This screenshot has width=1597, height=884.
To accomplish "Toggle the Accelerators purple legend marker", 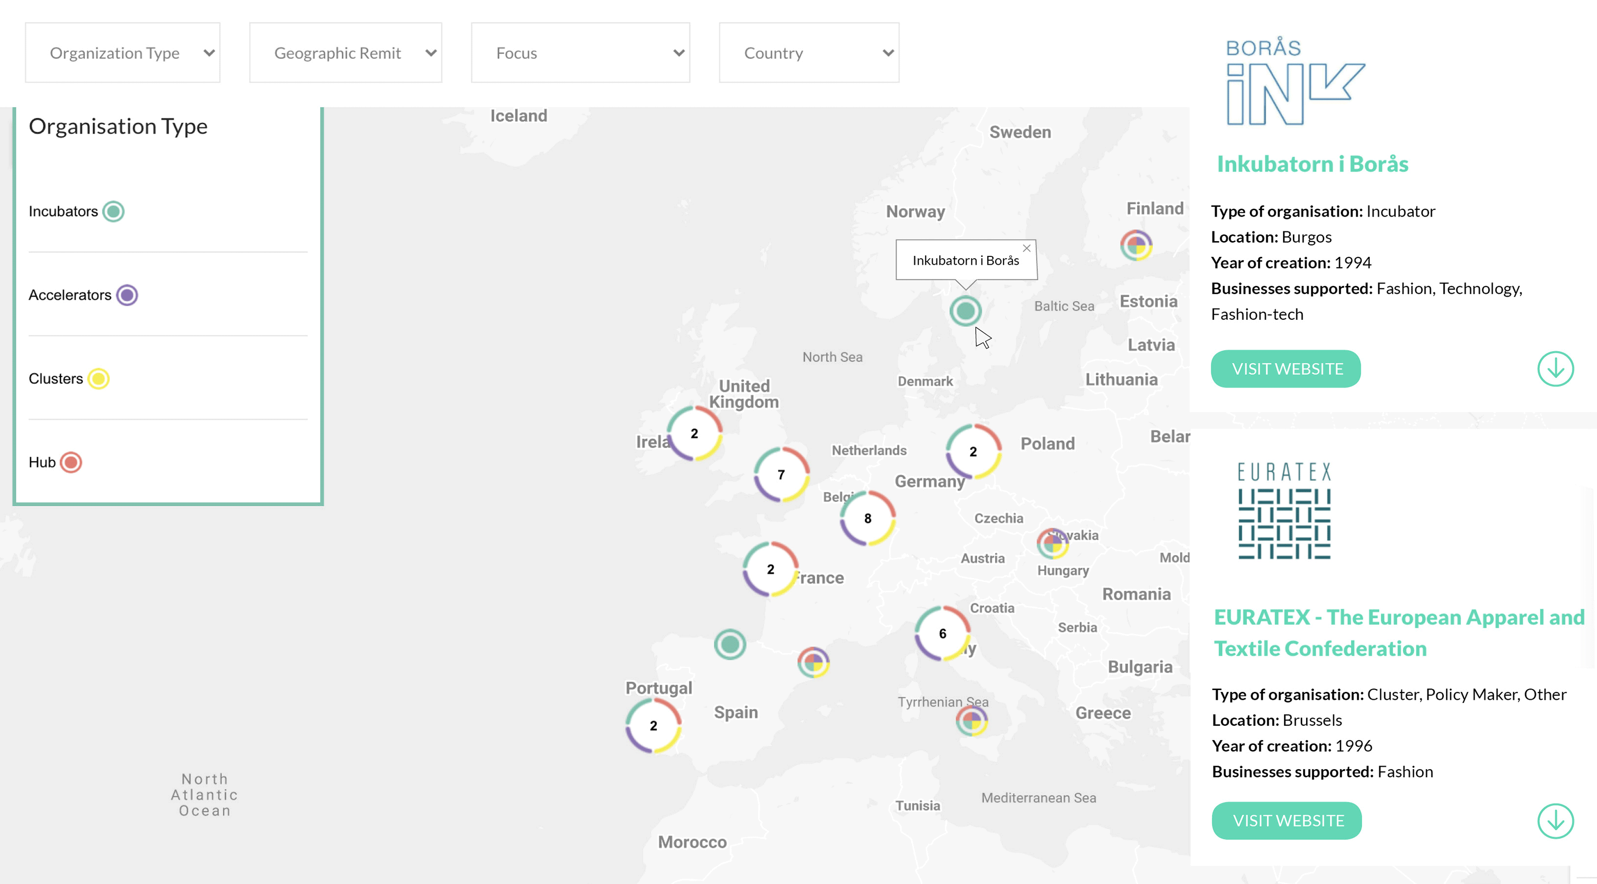I will tap(127, 295).
